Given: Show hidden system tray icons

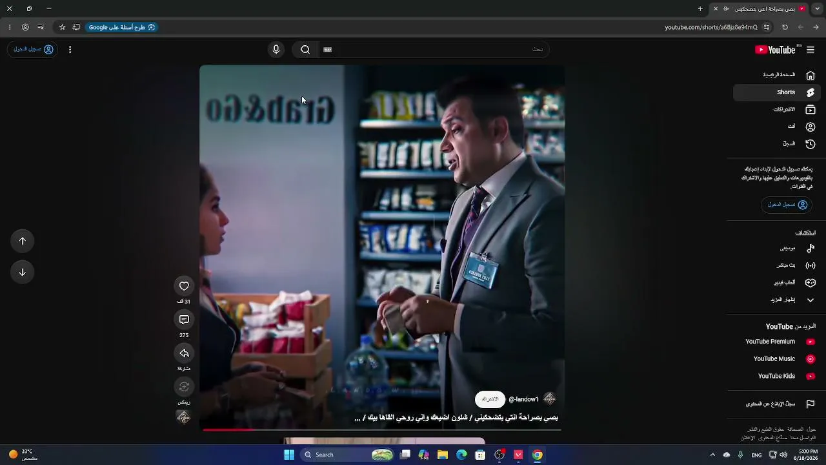Looking at the screenshot, I should [x=712, y=455].
